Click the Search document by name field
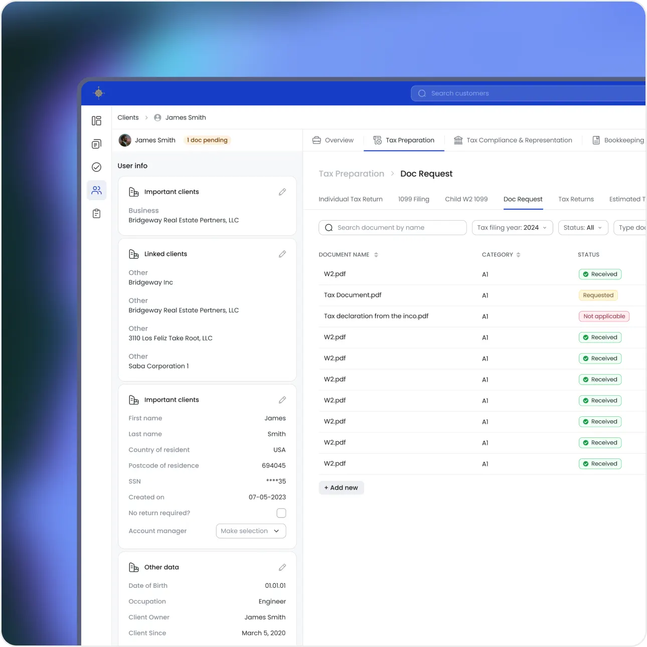647x647 pixels. [x=392, y=227]
